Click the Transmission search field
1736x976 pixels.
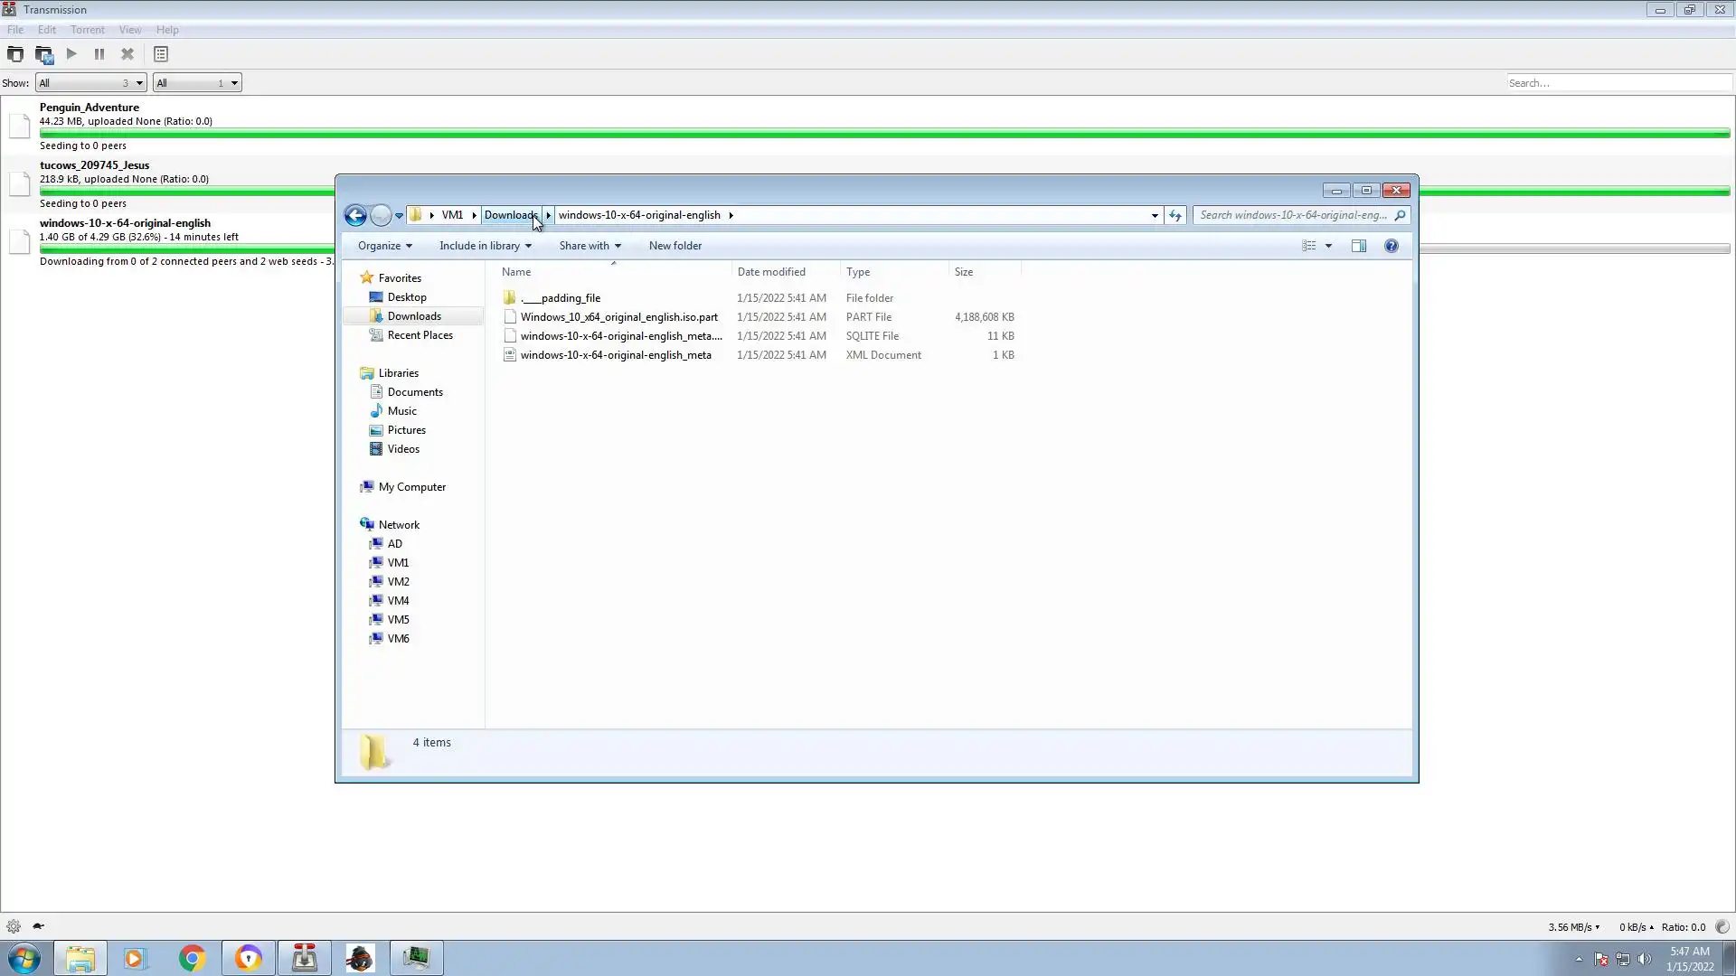click(1617, 83)
